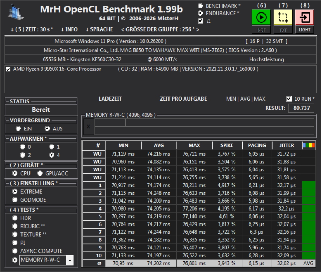Select the BENCHMARK mode radio button

200,6
